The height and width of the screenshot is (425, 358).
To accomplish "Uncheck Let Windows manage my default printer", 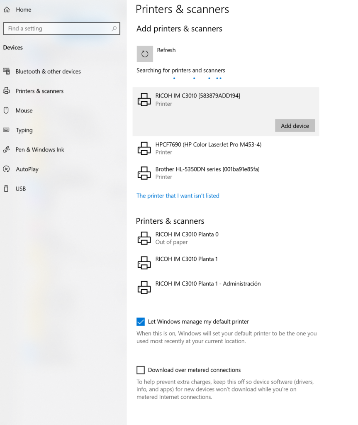I will (x=141, y=322).
